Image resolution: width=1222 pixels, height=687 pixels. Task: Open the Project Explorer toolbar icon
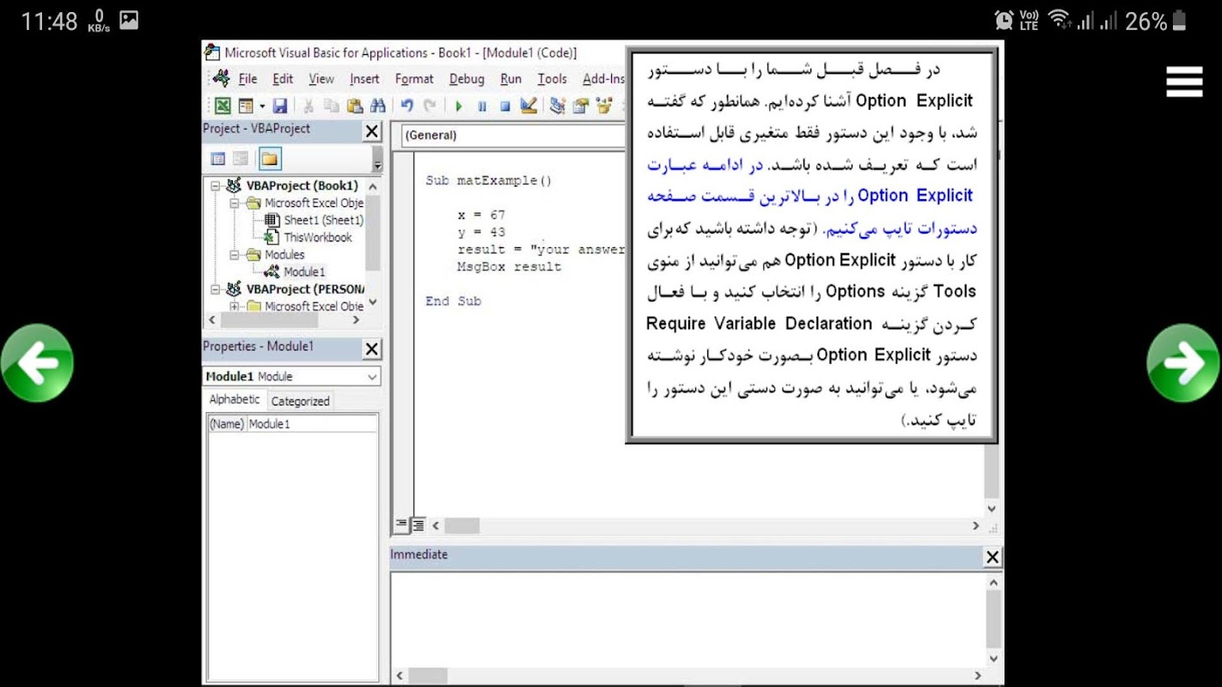pyautogui.click(x=558, y=106)
